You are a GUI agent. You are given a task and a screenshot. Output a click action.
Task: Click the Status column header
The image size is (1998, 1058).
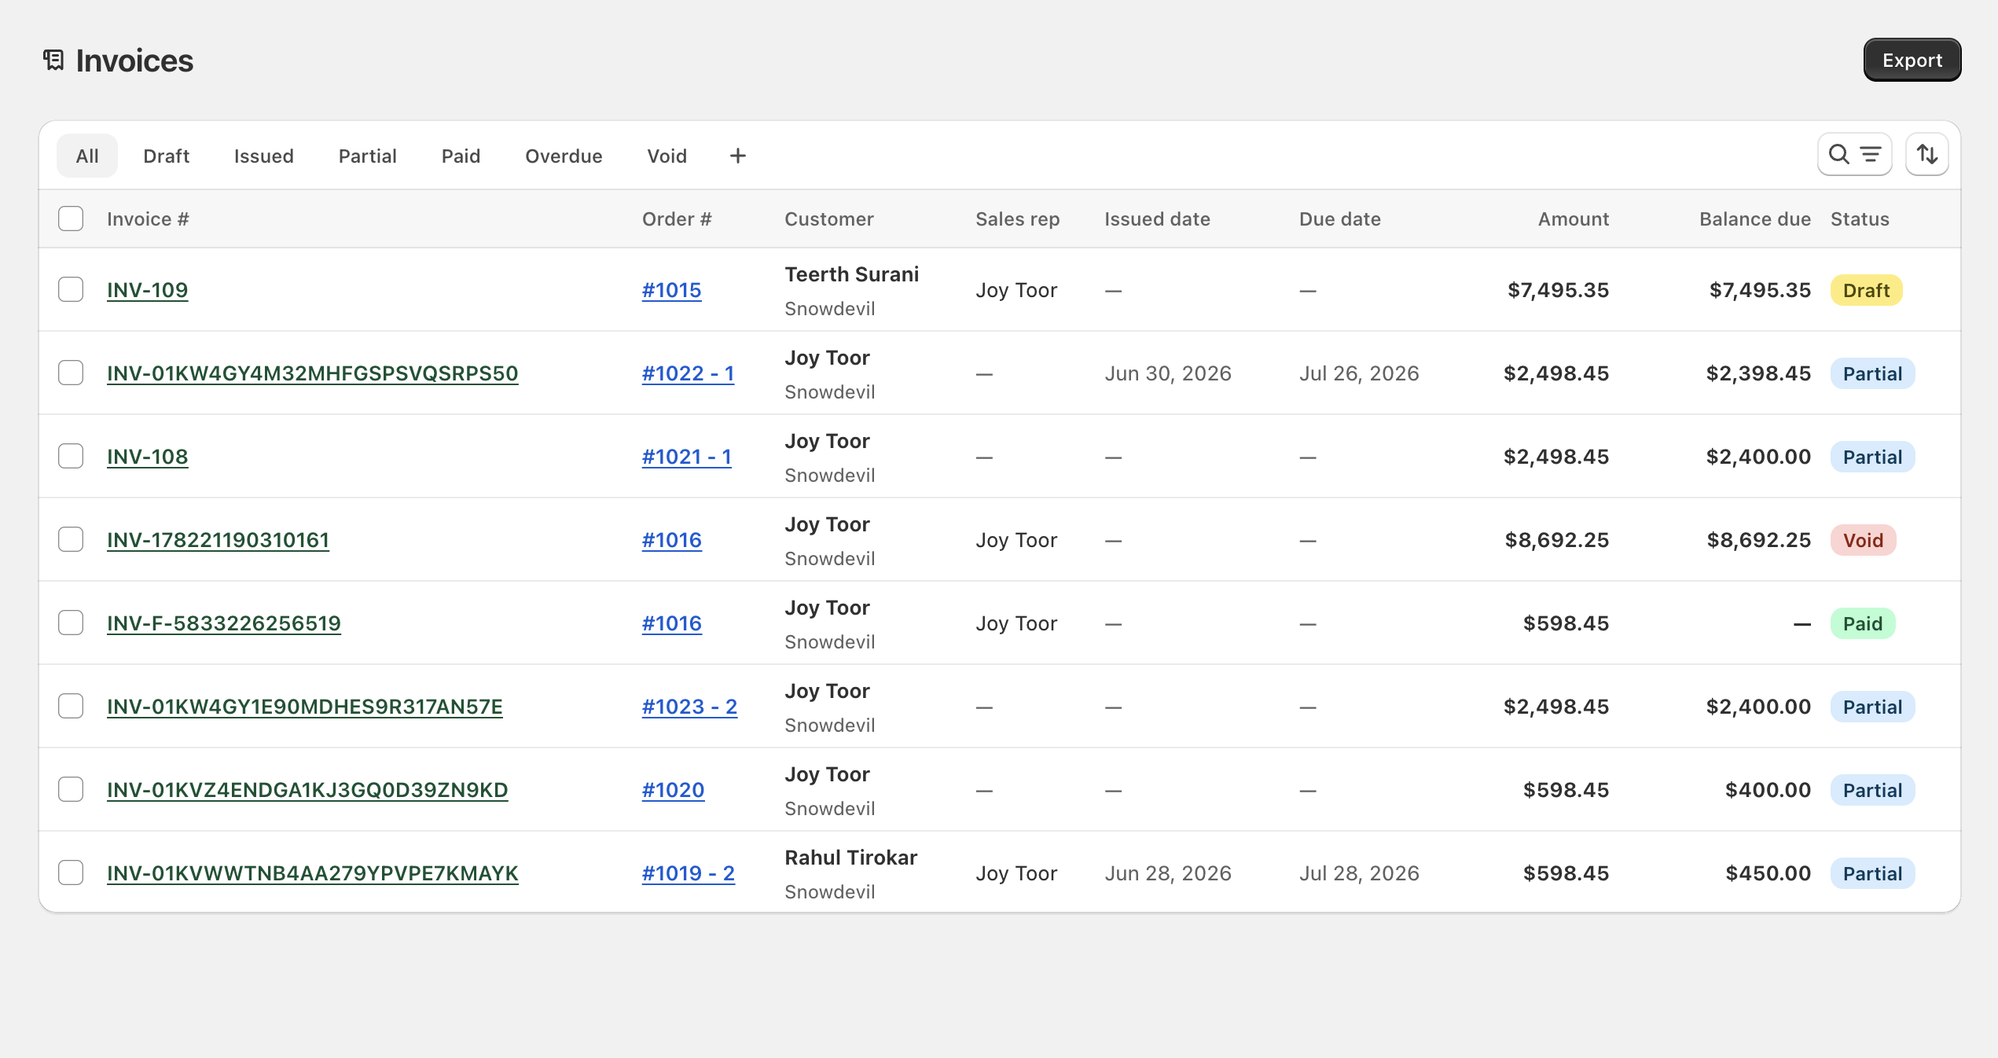tap(1860, 219)
